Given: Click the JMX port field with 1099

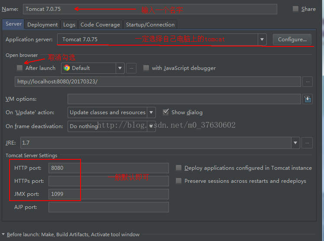Looking at the screenshot, I should tap(109, 194).
